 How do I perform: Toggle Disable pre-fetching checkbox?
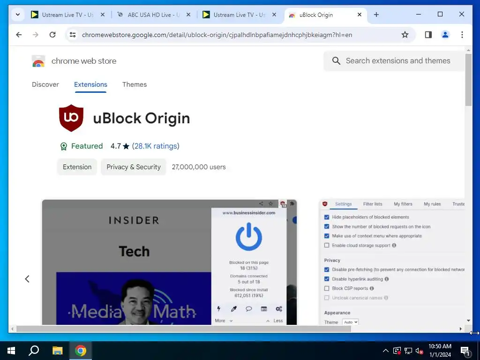[x=327, y=270]
